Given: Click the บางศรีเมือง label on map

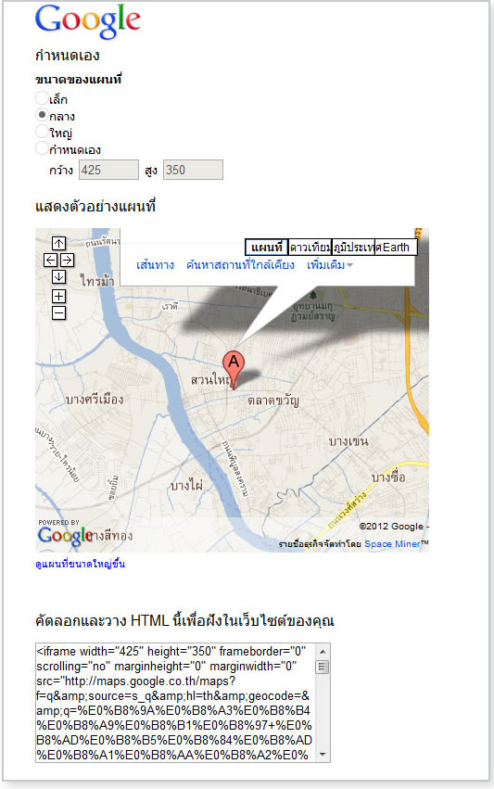Looking at the screenshot, I should (x=95, y=400).
